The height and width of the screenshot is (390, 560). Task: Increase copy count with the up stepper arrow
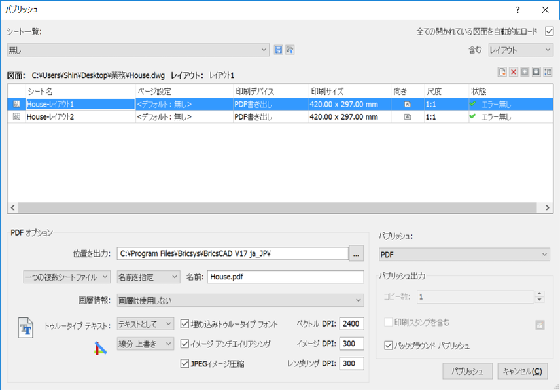pos(540,294)
